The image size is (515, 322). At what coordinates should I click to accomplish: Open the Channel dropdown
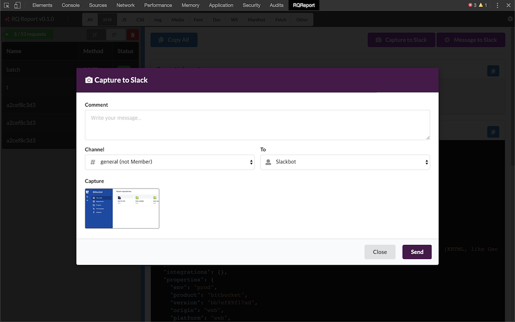(x=169, y=162)
